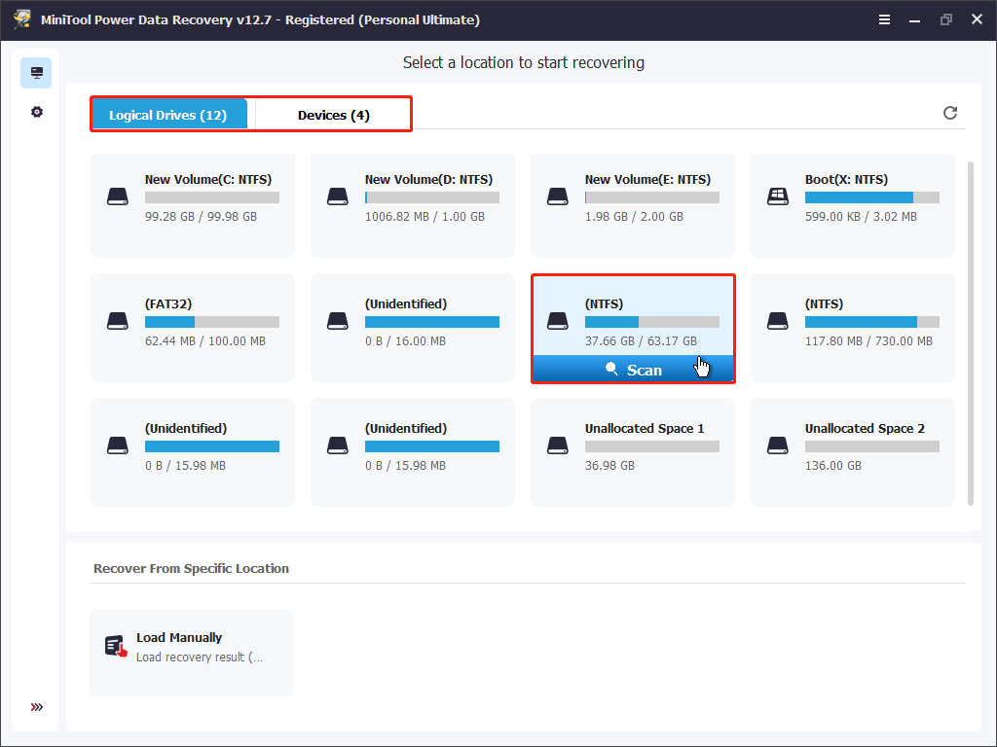
Task: Click drive icon of the 63.17 GB NTFS partition
Action: (558, 321)
